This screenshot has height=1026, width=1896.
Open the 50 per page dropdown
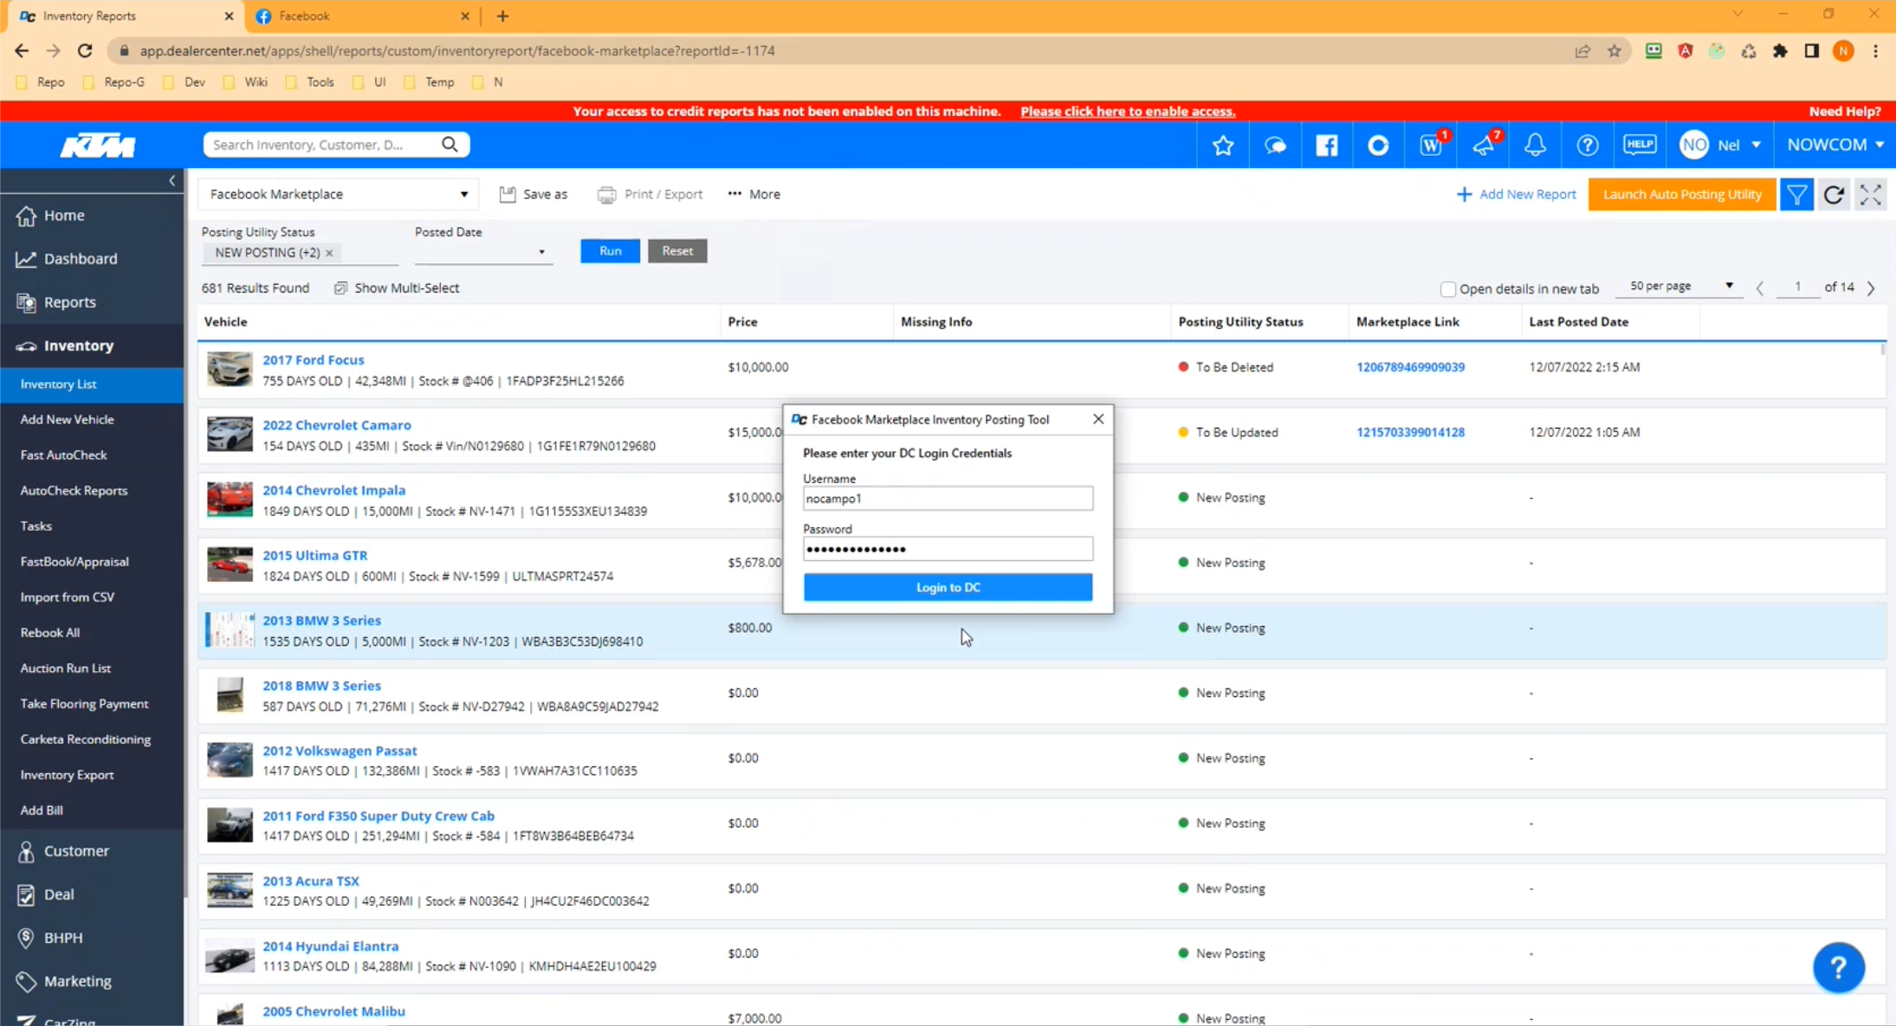coord(1681,286)
